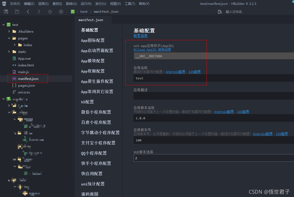Click the test project icon in tree
The image size is (294, 197).
coord(9,25)
